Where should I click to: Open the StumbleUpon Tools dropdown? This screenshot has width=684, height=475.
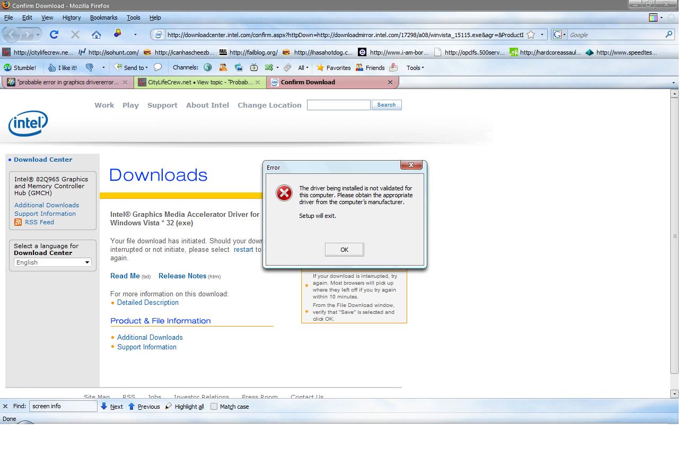[x=415, y=68]
